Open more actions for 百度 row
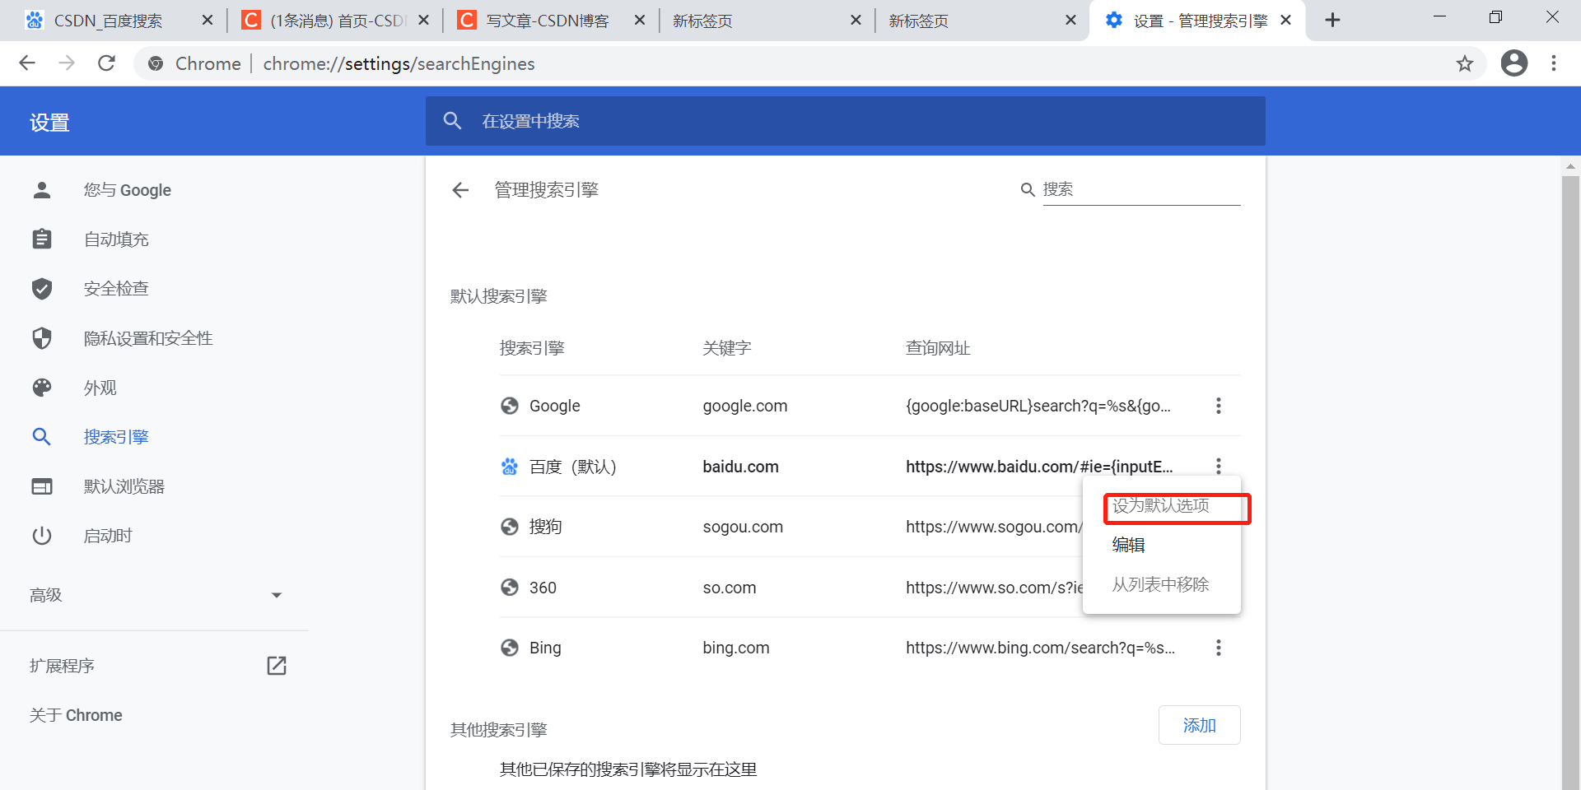The width and height of the screenshot is (1581, 790). (1219, 467)
